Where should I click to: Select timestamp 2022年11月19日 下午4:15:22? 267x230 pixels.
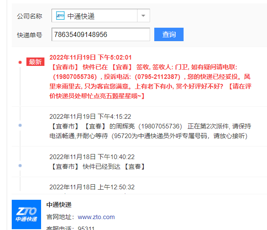90,117
